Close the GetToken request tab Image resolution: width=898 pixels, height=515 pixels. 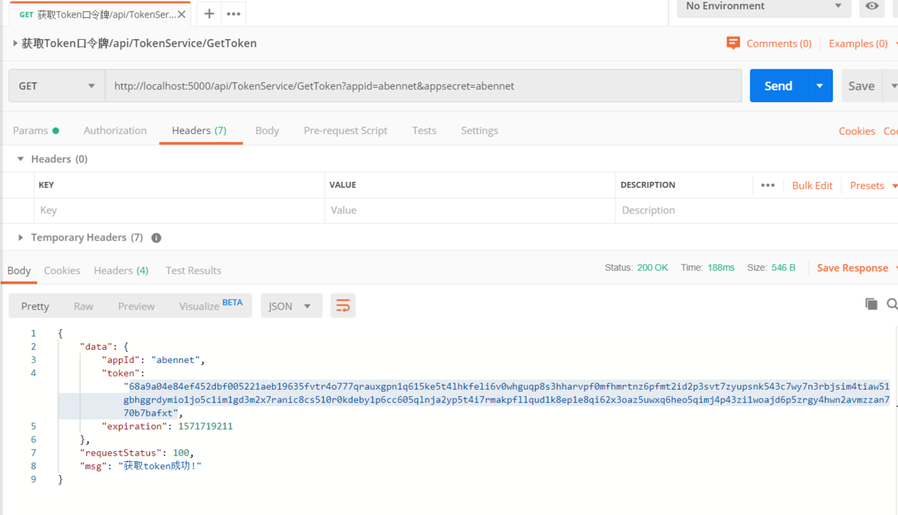pyautogui.click(x=181, y=14)
